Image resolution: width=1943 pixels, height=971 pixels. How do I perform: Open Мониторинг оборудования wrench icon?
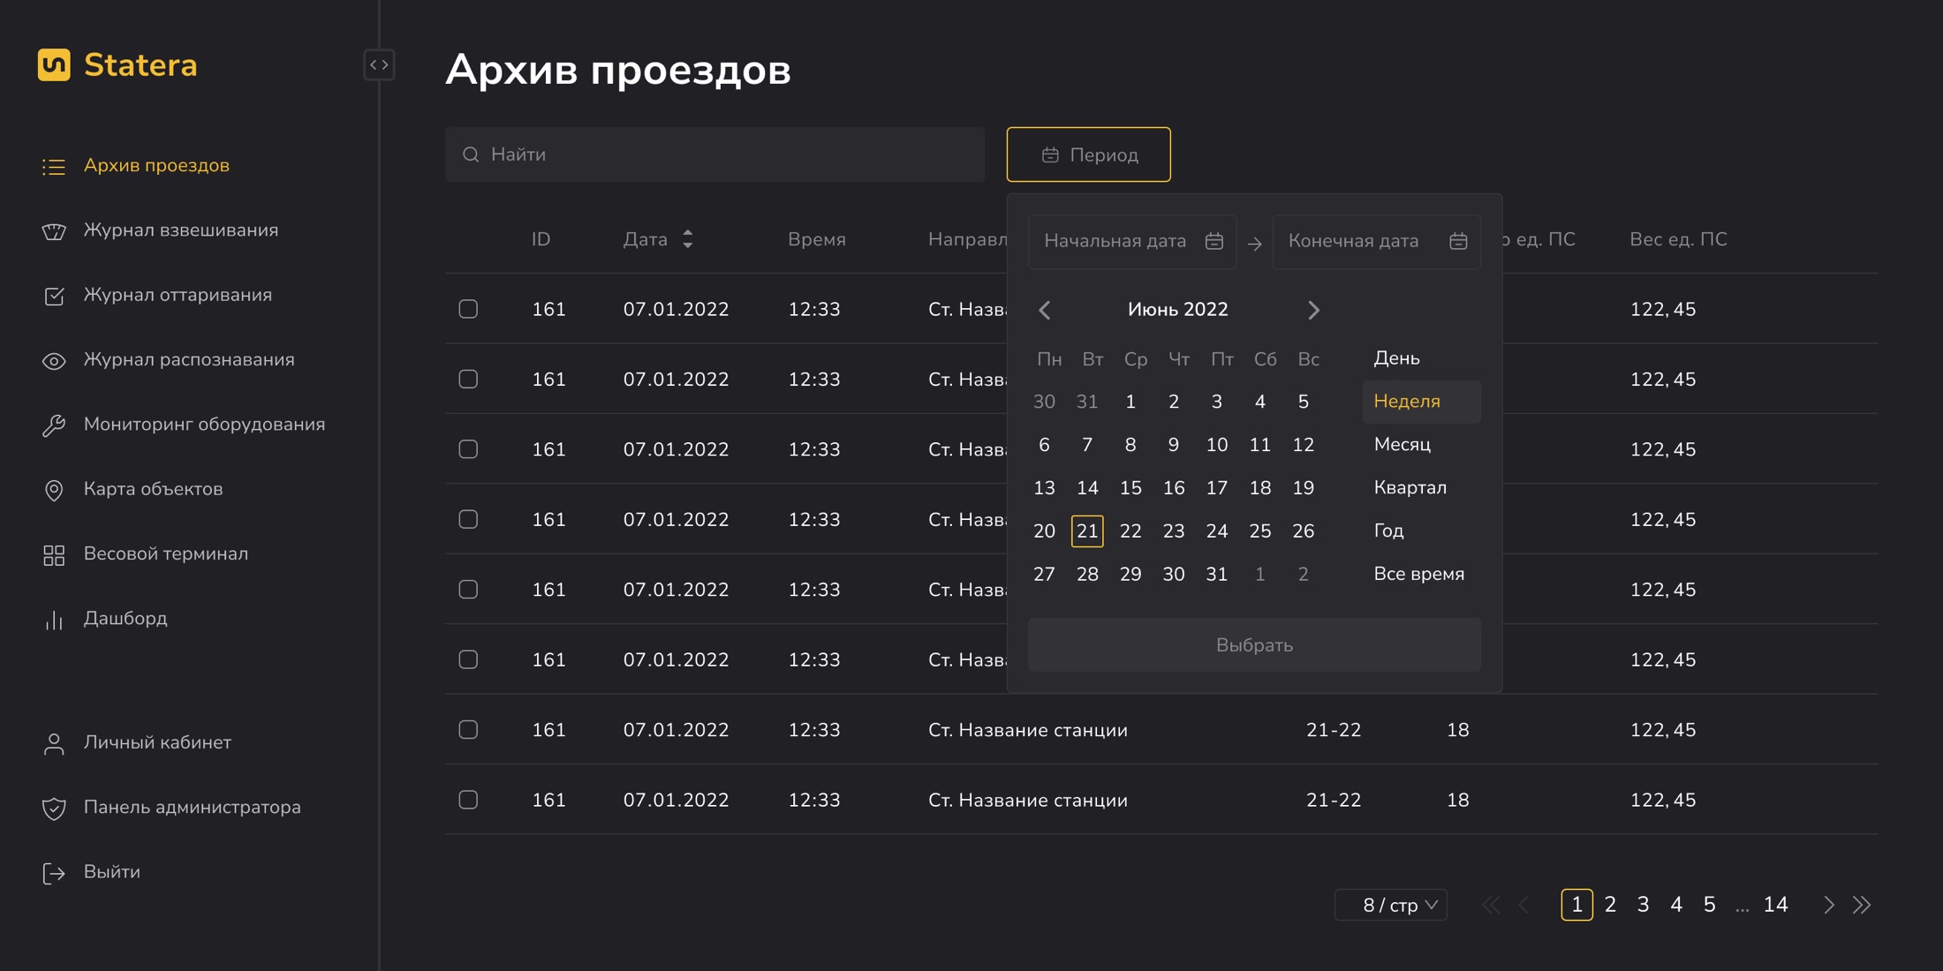point(54,425)
